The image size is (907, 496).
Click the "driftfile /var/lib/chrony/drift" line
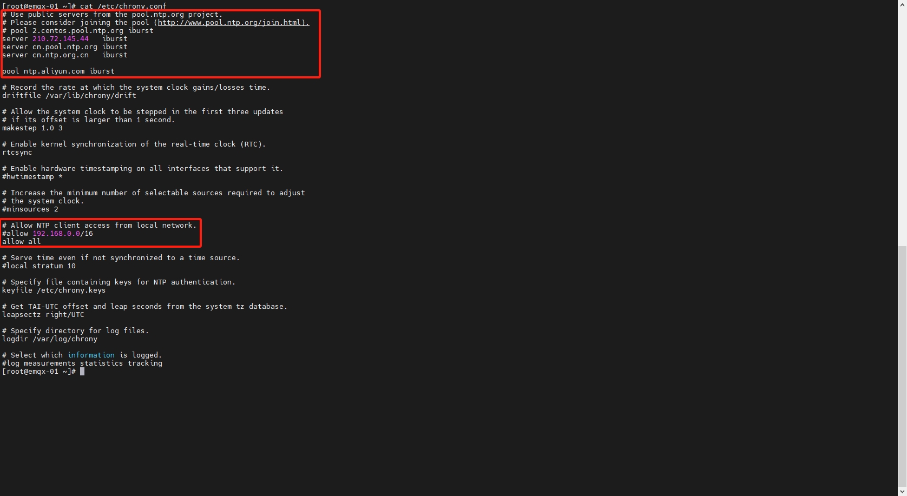[x=69, y=96]
